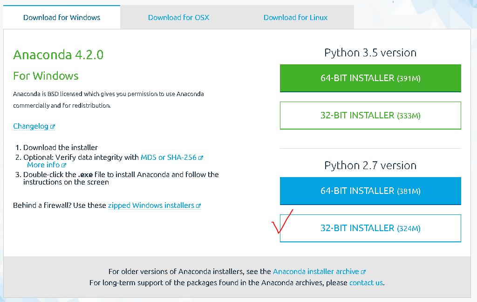Click external-link icon after SHA-256

201,158
